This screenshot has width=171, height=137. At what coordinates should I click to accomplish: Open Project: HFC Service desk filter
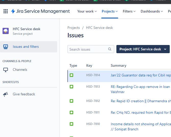(x=143, y=49)
